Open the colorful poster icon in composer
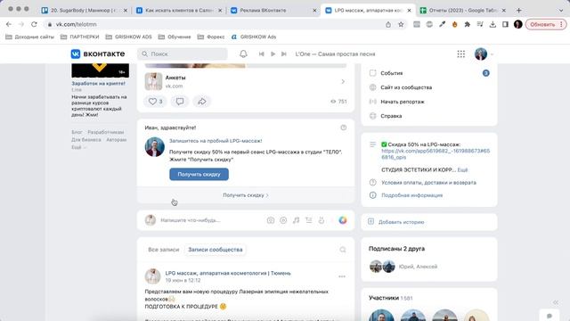 [342, 220]
